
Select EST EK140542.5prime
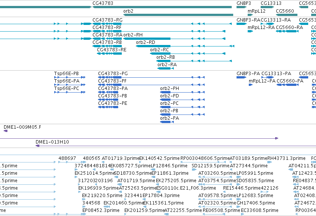159,158
